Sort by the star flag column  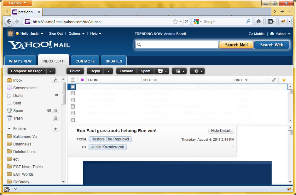tap(284, 80)
